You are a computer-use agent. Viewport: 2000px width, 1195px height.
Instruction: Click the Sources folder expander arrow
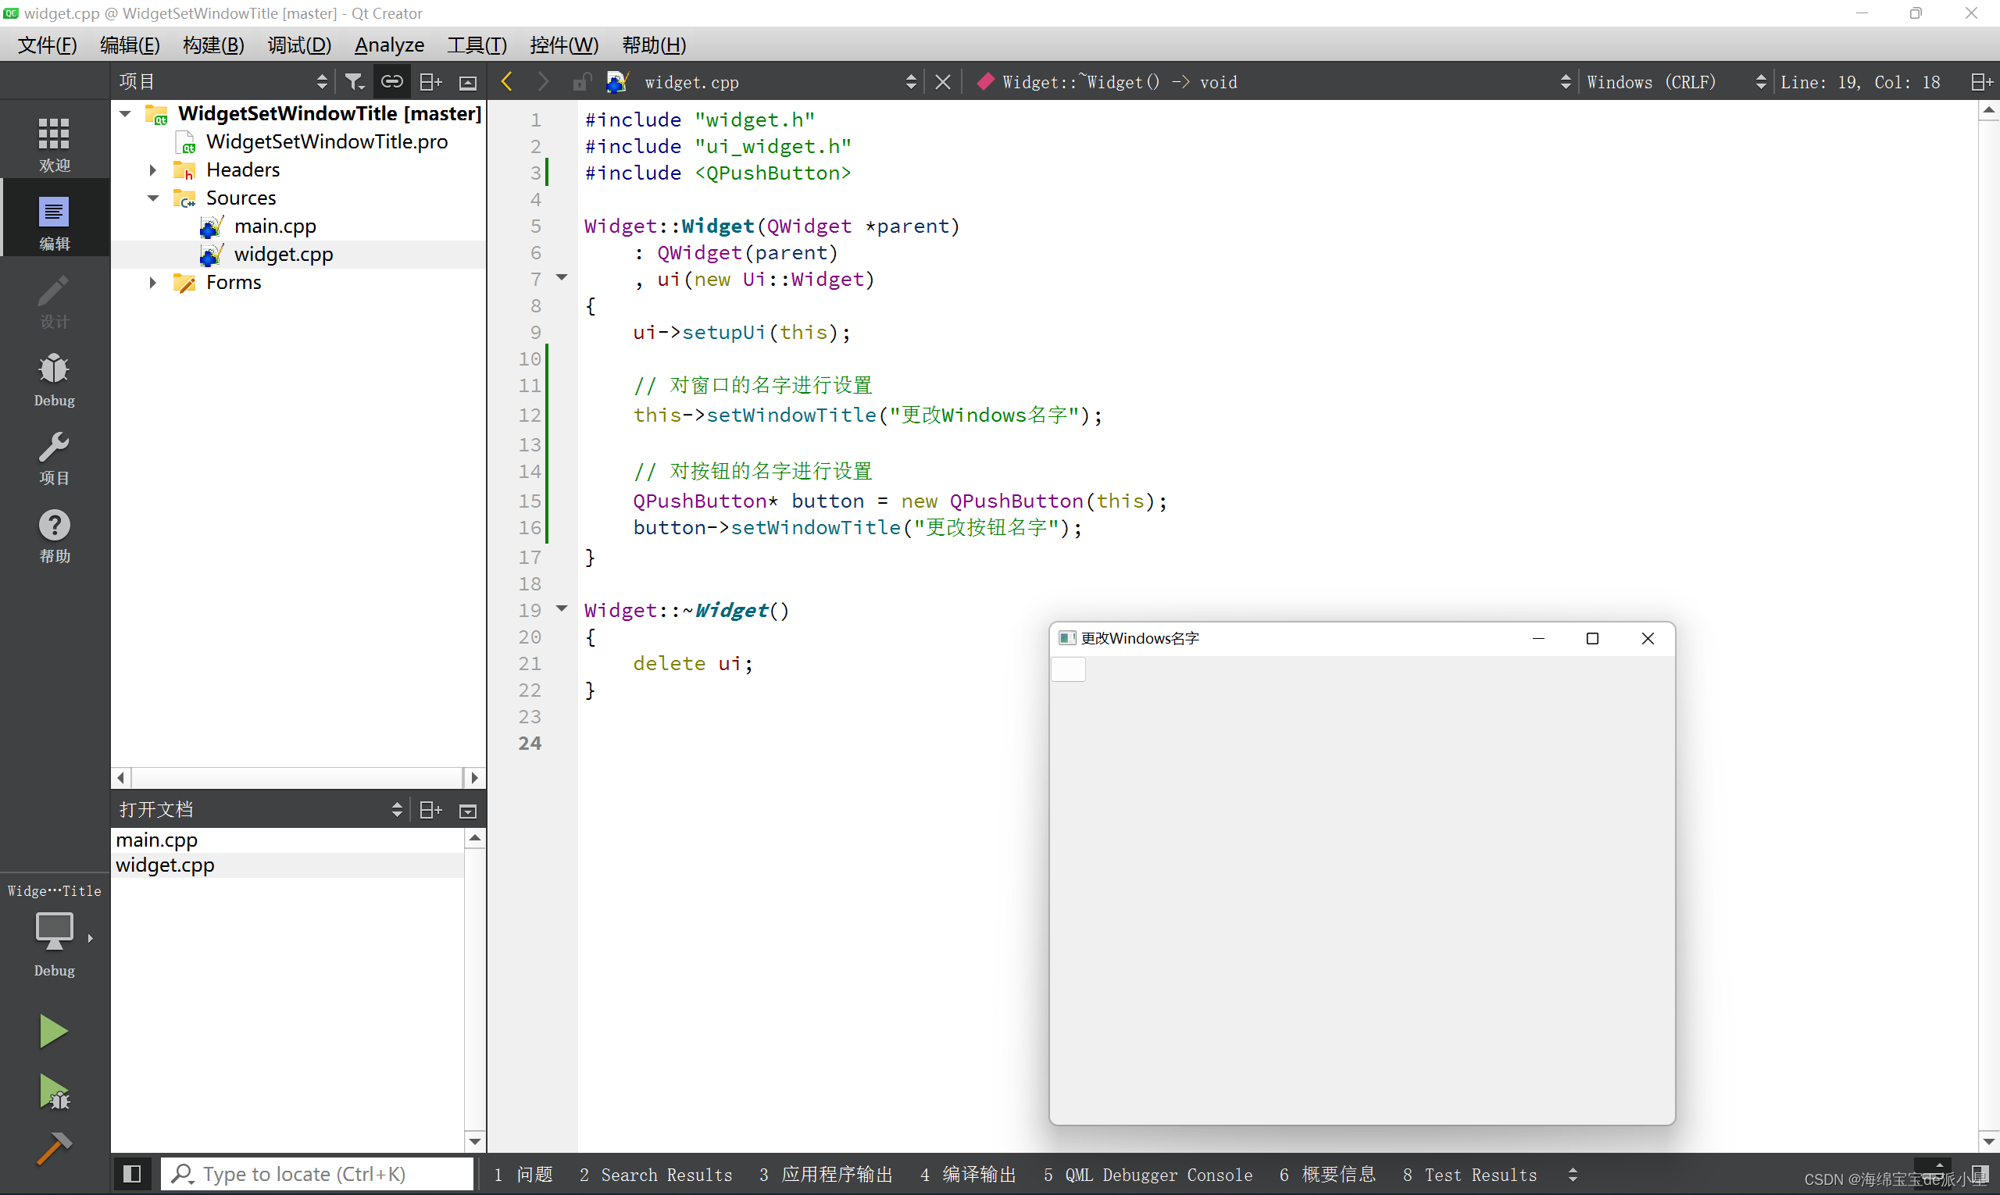154,196
